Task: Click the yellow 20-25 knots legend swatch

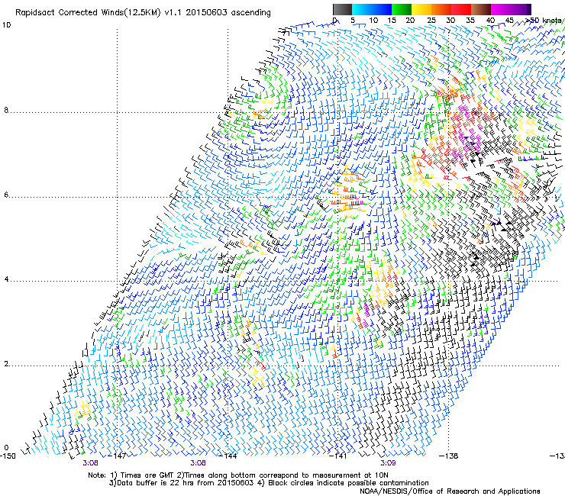Action: coord(421,9)
